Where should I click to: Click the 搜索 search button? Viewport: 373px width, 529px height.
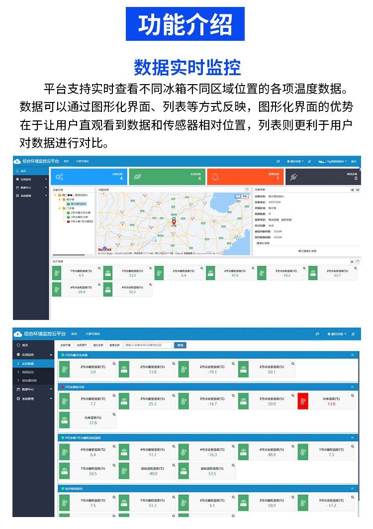pos(181,345)
